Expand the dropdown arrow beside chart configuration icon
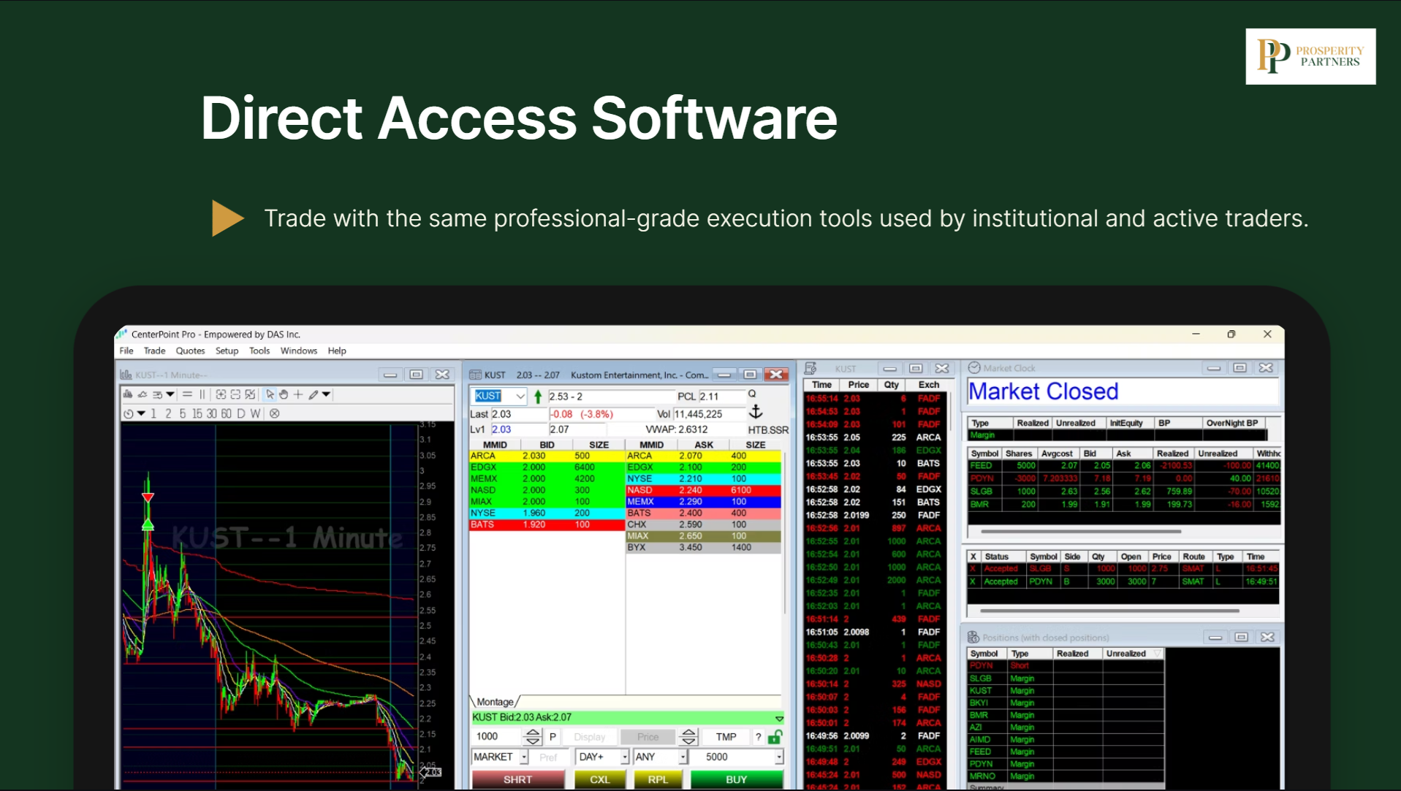This screenshot has height=791, width=1401. point(170,394)
